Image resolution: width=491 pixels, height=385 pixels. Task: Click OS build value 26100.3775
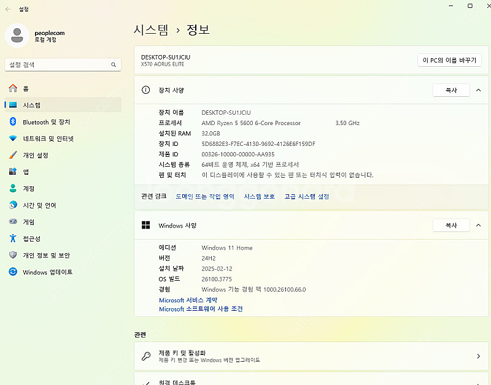217,279
